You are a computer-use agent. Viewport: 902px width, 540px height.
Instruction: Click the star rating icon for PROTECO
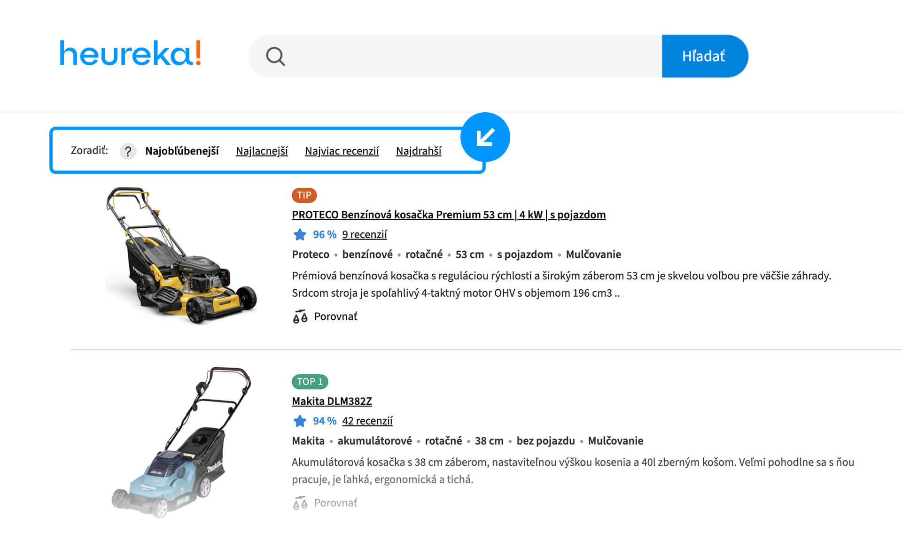pos(299,234)
